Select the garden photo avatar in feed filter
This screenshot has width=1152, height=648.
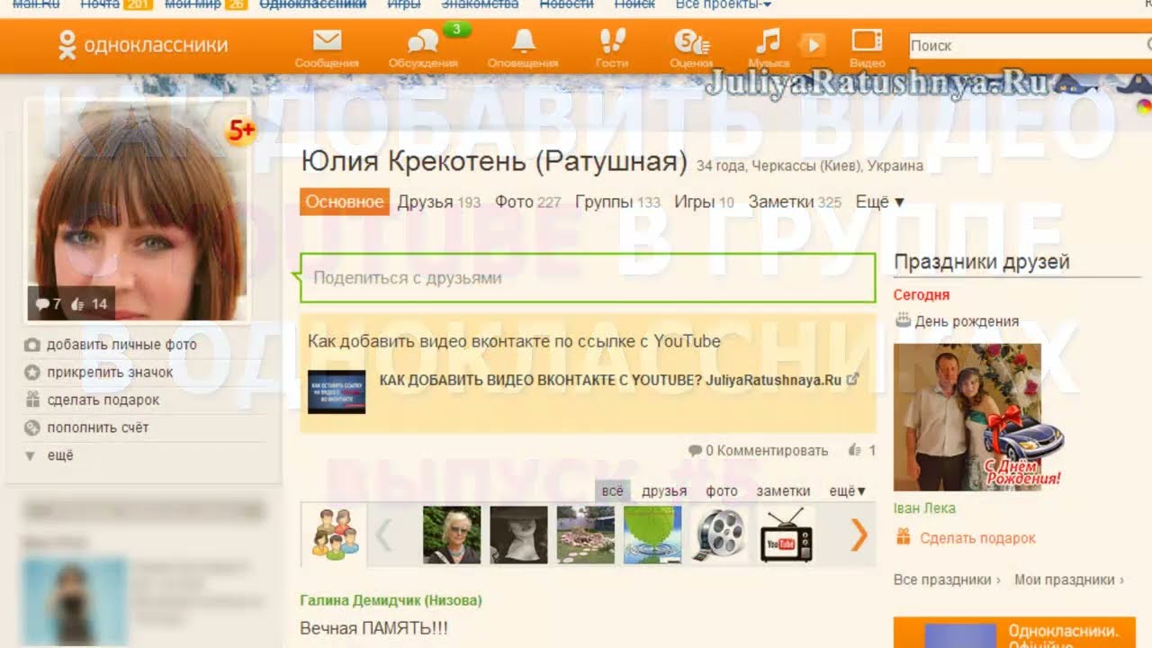[x=585, y=535]
